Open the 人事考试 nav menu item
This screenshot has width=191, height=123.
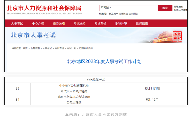17,23
